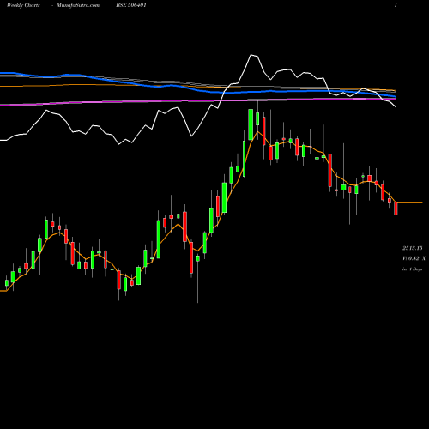429x429 pixels.
Task: Click the 'MunafaSutra.com' label at top
Action: [78, 5]
